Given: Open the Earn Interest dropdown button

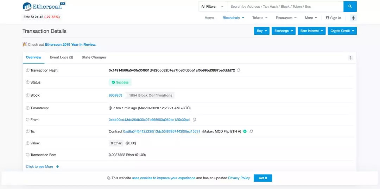Looking at the screenshot, I should click(312, 31).
